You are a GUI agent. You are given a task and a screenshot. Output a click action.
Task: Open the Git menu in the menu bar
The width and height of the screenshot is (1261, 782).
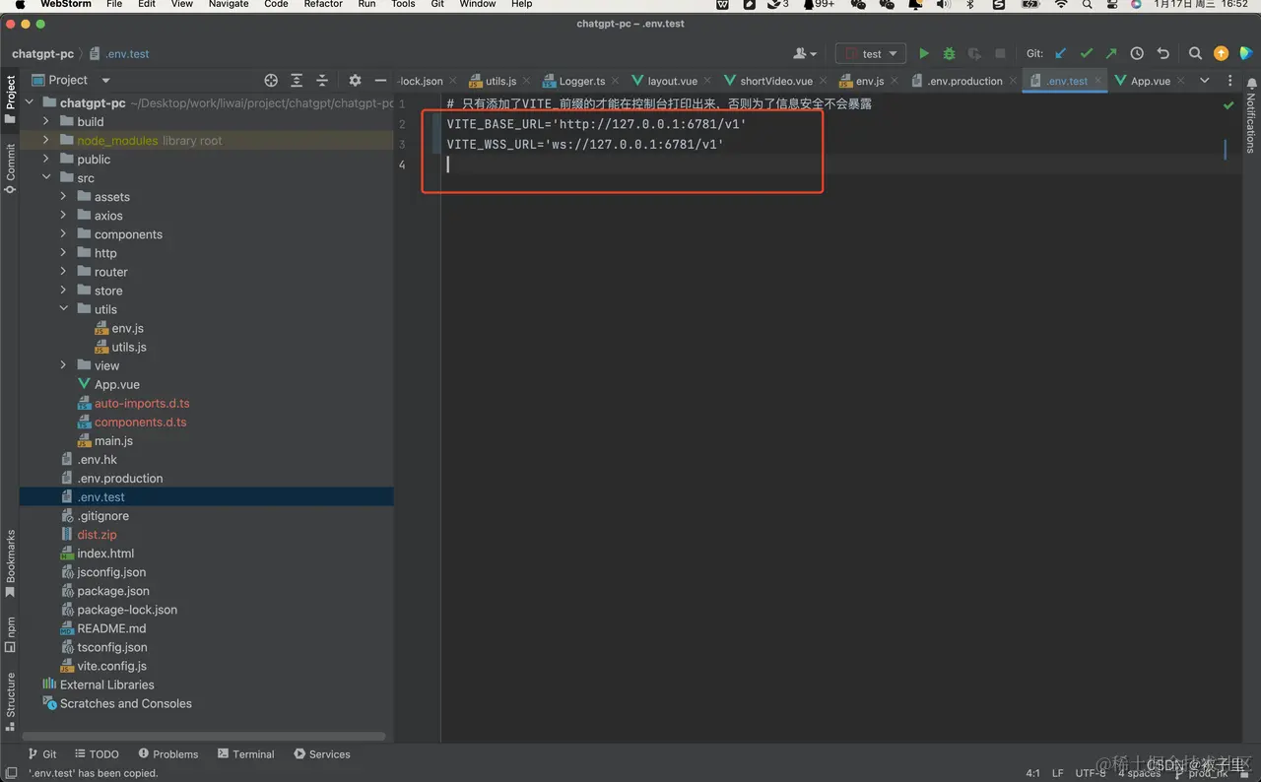pos(437,5)
